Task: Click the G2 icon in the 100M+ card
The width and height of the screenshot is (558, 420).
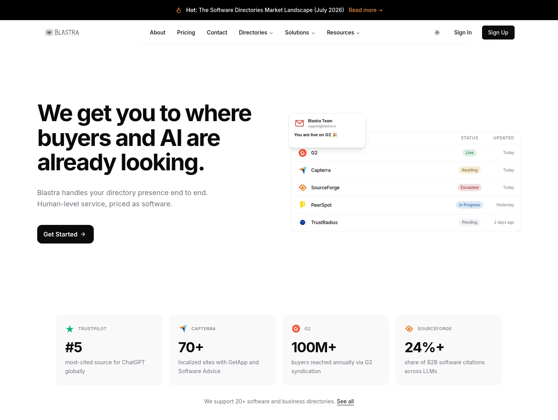Action: [x=296, y=329]
